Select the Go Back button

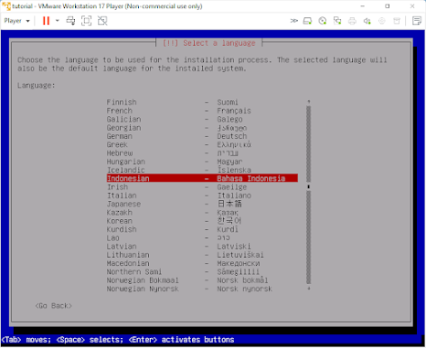[54, 306]
